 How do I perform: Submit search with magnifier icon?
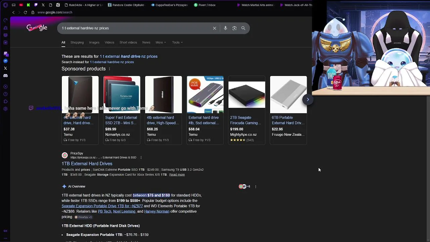(x=243, y=28)
